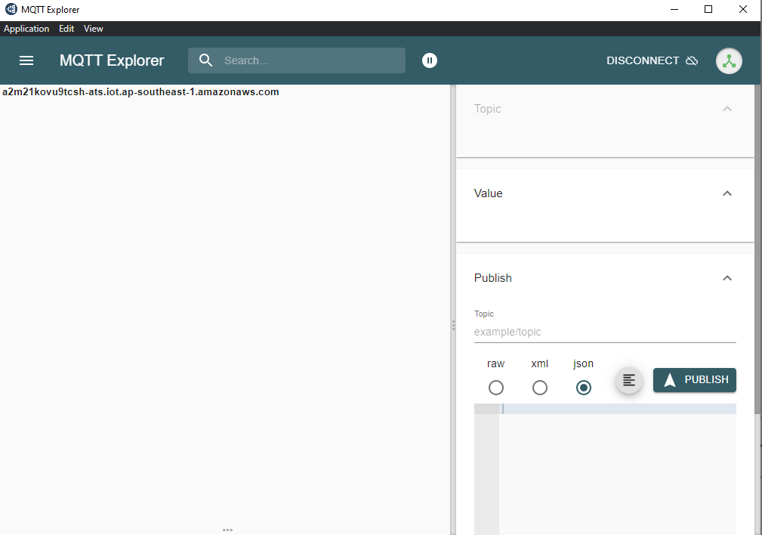Collapse the Topic panel

pos(727,109)
